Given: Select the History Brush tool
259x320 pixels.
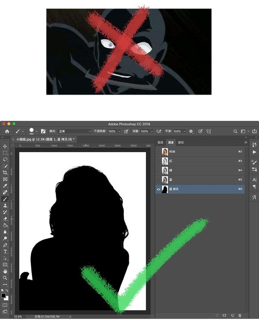Looking at the screenshot, I should 5,212.
